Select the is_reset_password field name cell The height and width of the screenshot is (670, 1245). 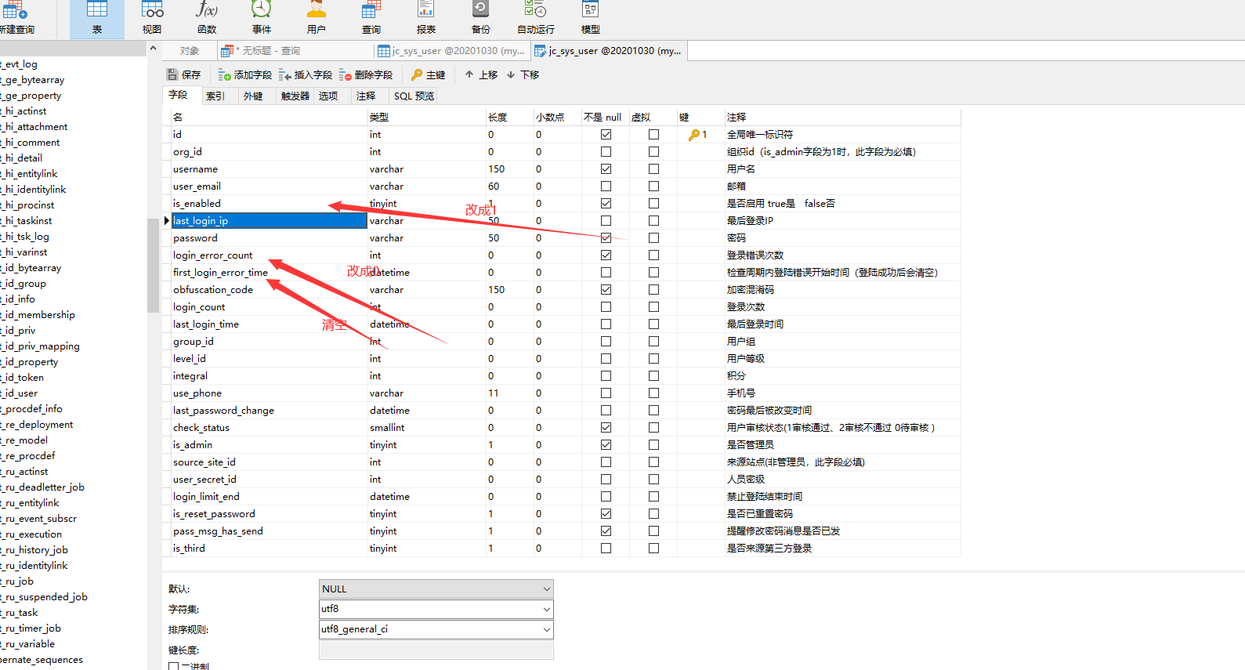pos(269,514)
